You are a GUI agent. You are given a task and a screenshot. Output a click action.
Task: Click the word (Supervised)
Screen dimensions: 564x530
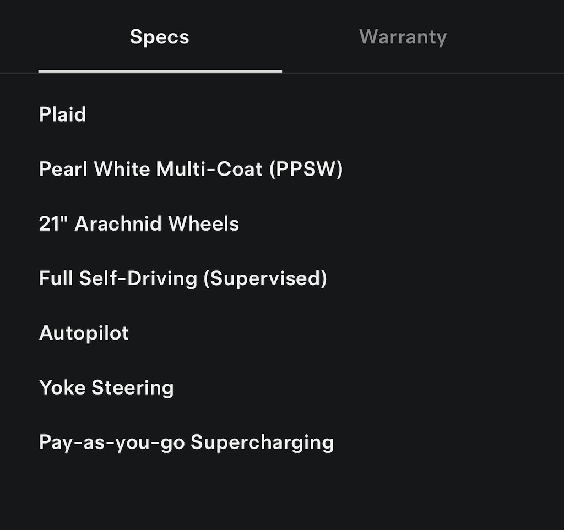(x=265, y=278)
